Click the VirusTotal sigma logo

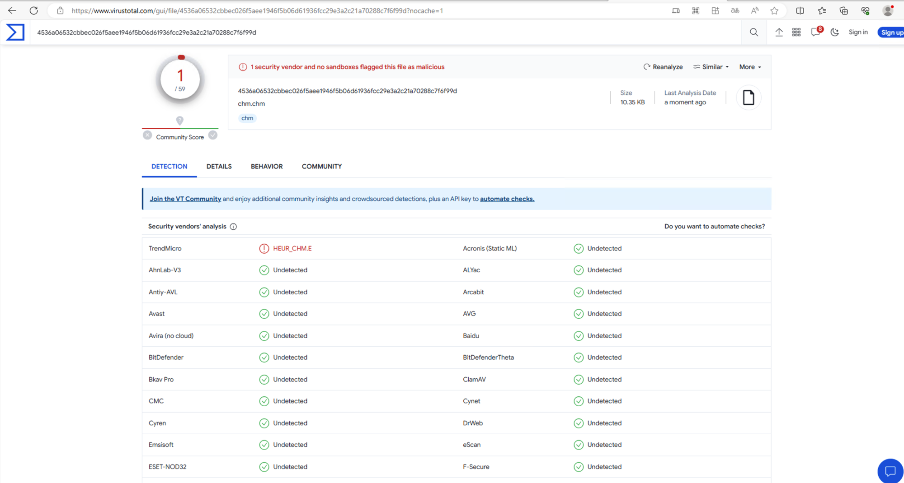pyautogui.click(x=15, y=33)
